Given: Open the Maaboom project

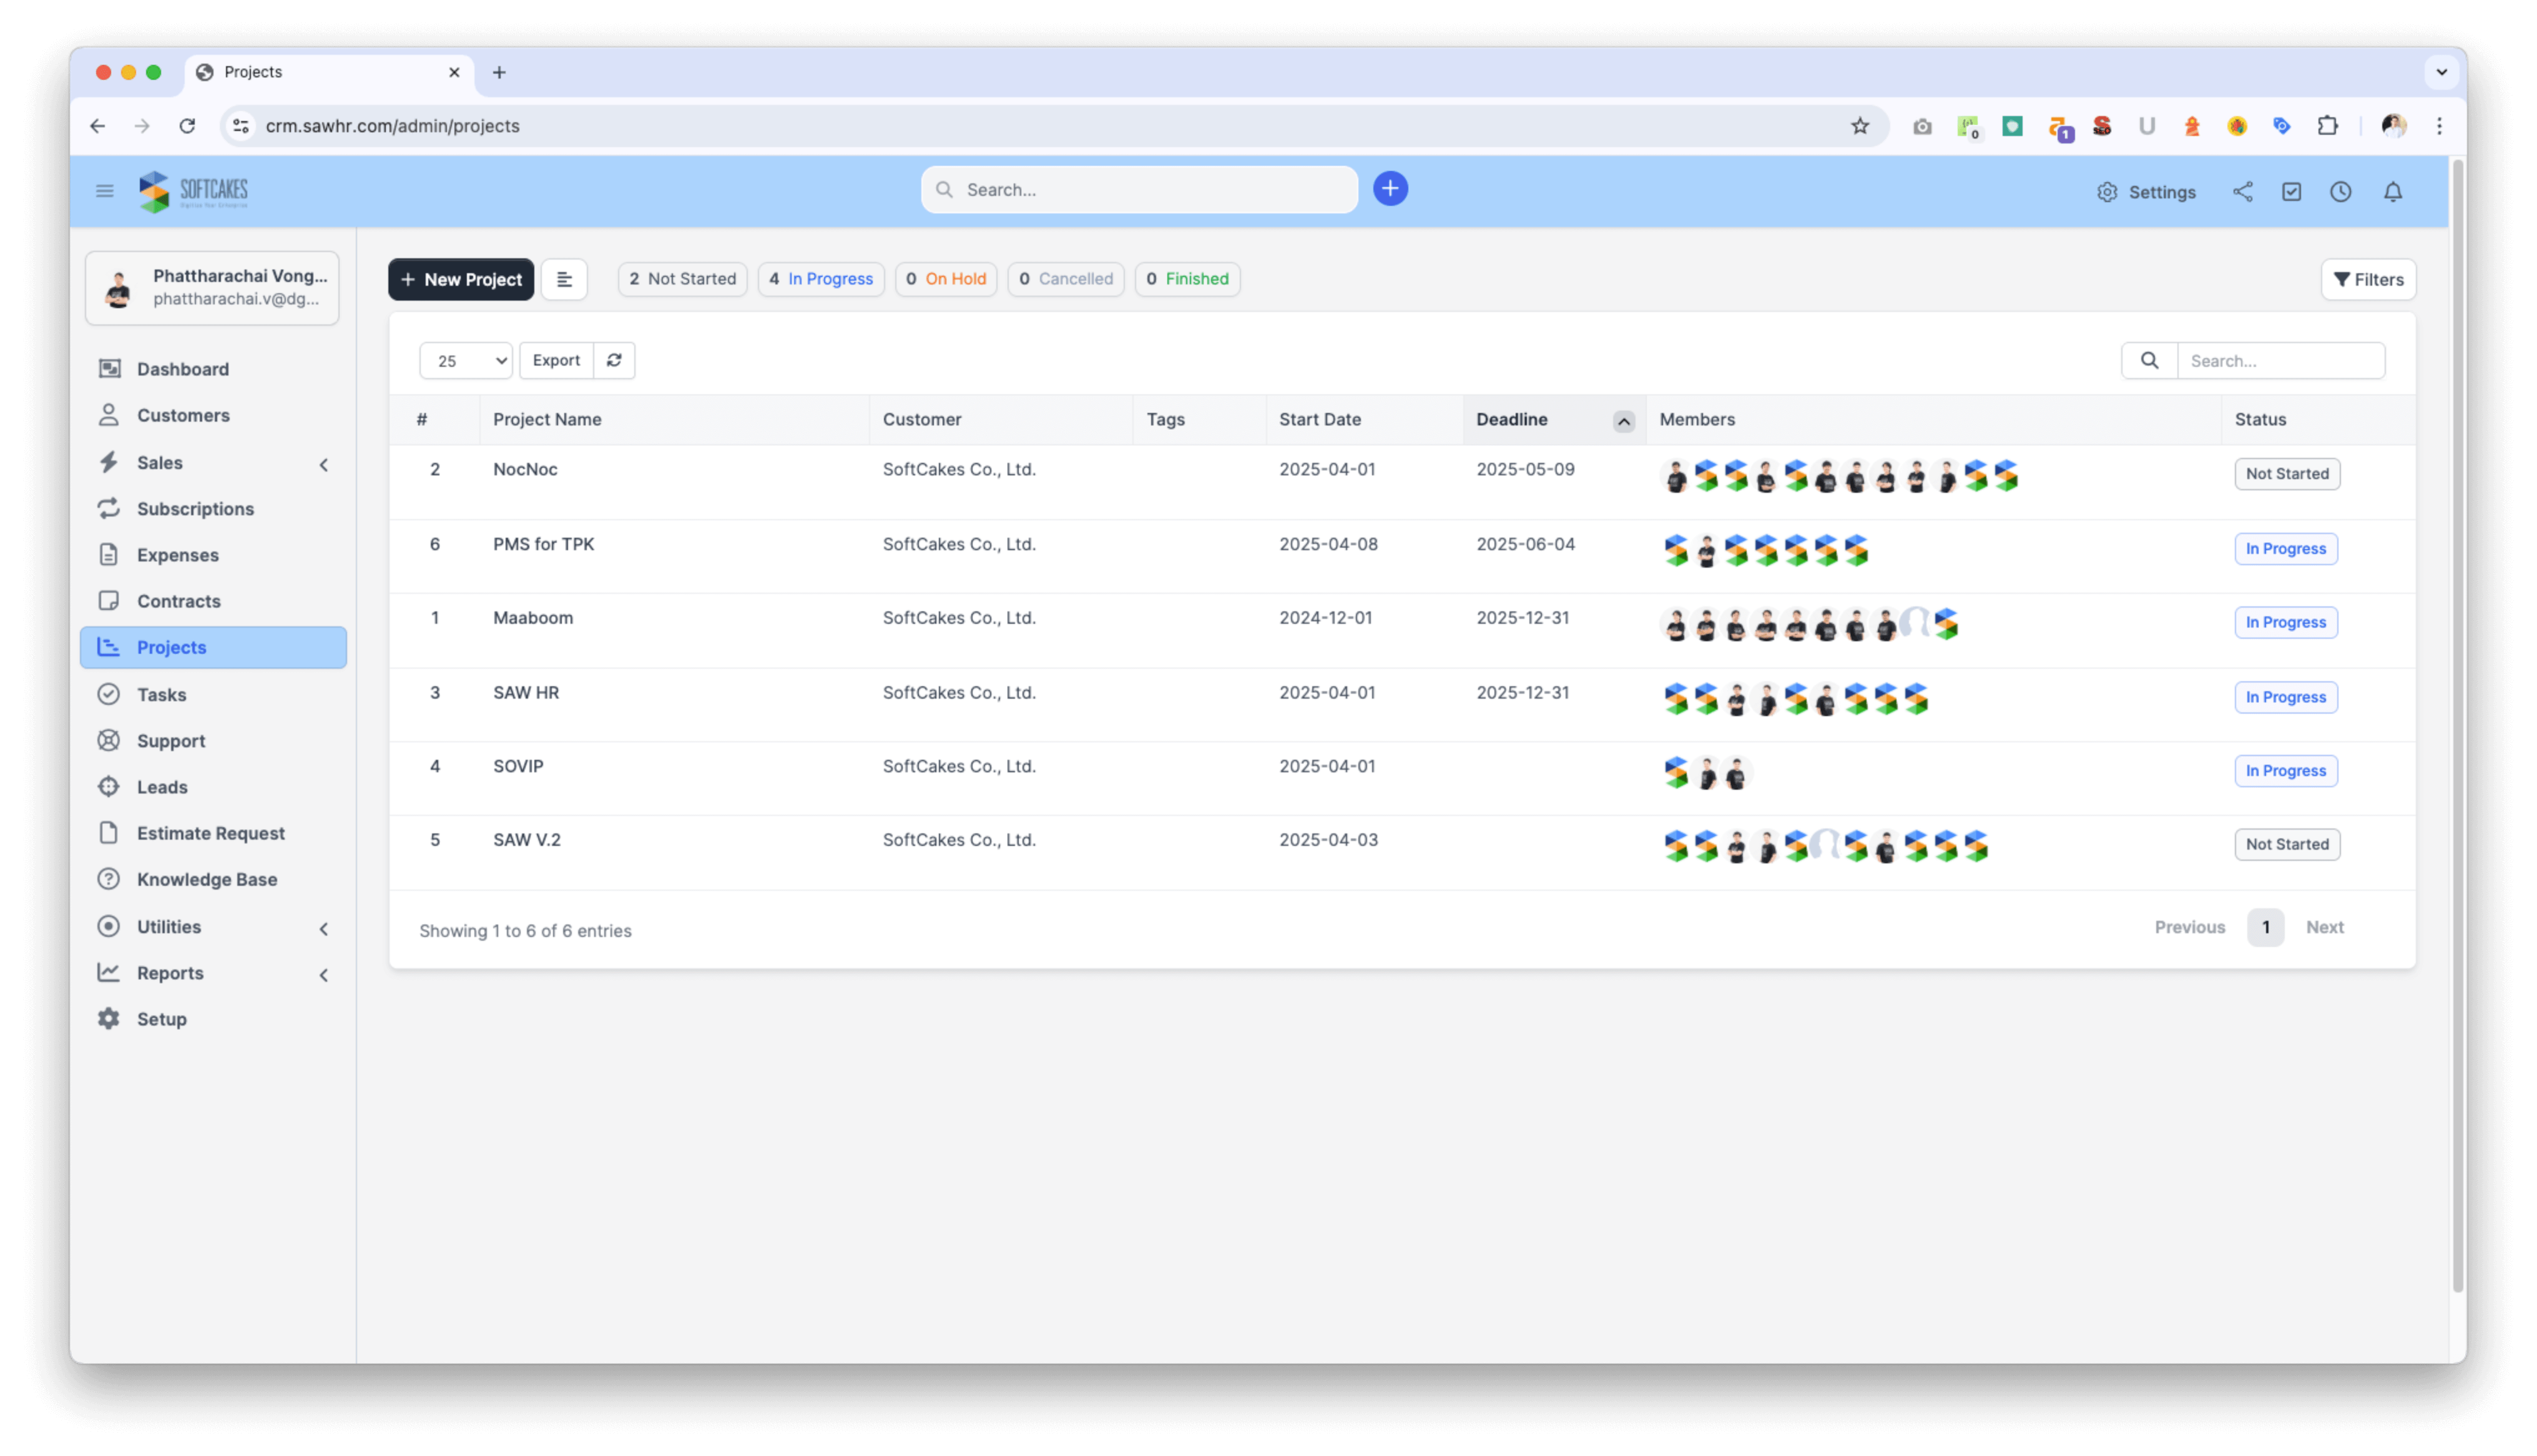Looking at the screenshot, I should pyautogui.click(x=532, y=618).
